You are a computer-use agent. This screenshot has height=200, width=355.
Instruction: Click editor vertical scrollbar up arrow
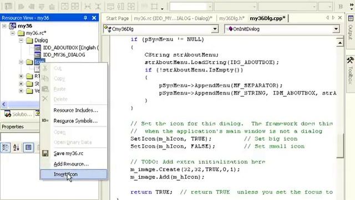(340, 43)
